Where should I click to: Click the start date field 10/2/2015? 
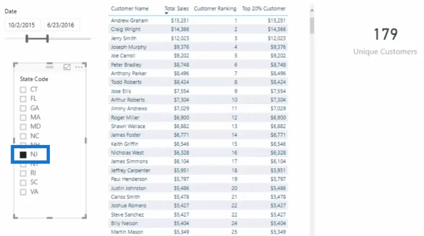tap(22, 25)
